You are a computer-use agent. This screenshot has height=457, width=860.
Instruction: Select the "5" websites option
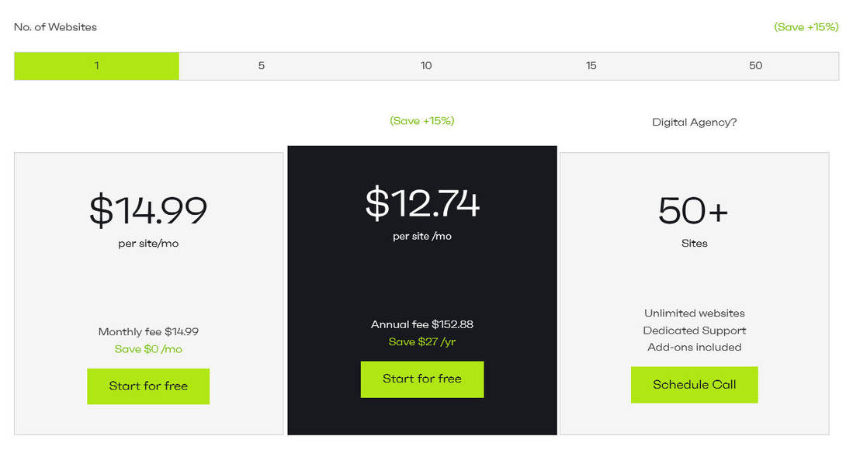point(261,66)
